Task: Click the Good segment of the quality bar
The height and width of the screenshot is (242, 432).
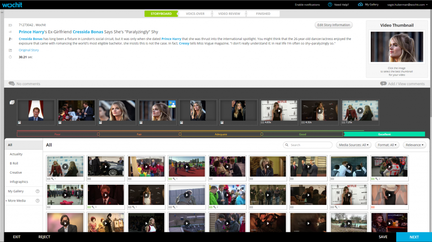Action: tap(302, 134)
